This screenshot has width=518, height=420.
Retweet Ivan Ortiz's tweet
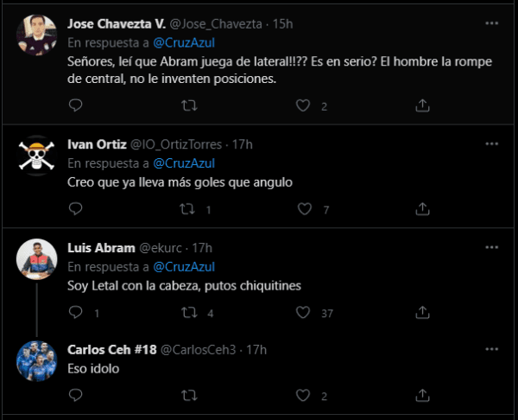(x=189, y=208)
